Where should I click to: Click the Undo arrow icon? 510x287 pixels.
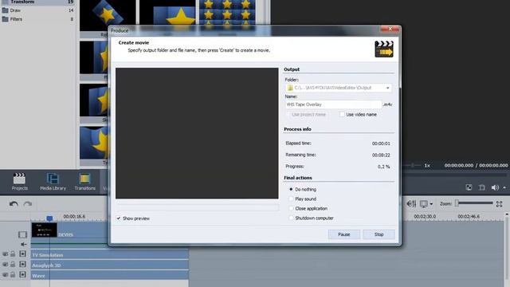[14, 204]
